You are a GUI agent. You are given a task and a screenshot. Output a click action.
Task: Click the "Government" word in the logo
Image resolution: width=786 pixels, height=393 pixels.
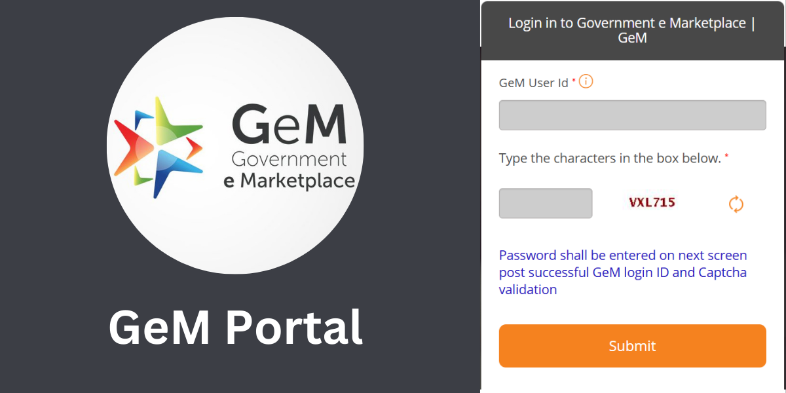[289, 159]
